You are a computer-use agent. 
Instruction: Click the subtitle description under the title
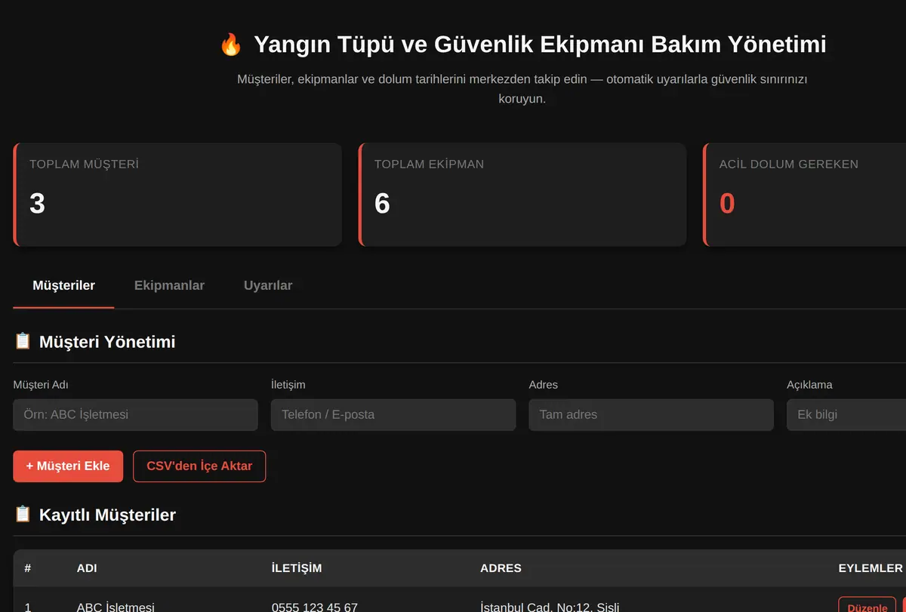click(522, 89)
